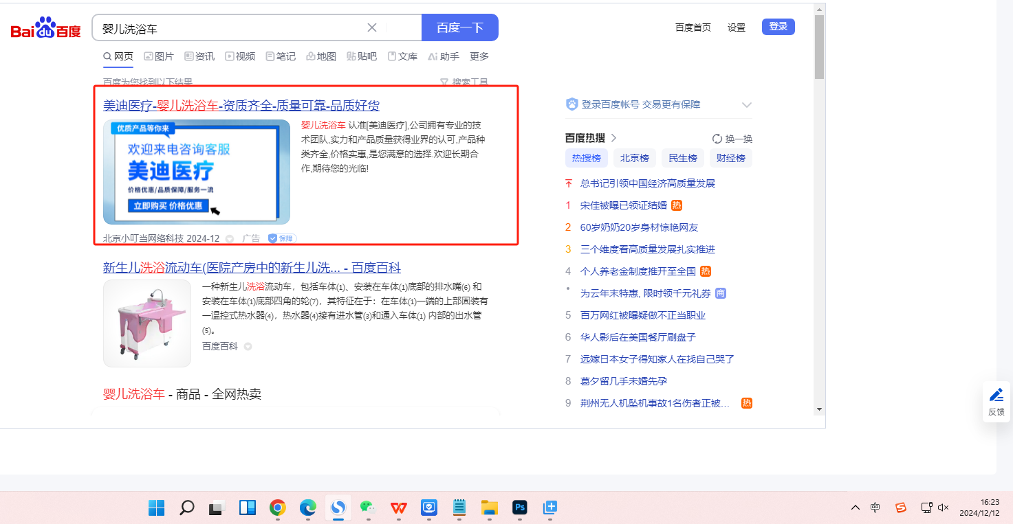Open WPS Office from the taskbar
1013x524 pixels.
[x=399, y=508]
